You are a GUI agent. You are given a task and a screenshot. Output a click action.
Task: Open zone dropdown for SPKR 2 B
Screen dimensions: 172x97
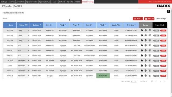tap(23, 36)
